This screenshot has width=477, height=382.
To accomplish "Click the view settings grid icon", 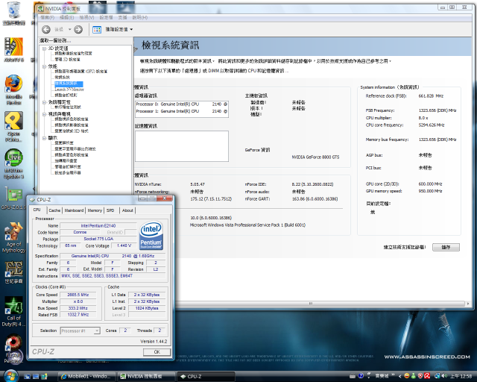I will (97, 30).
